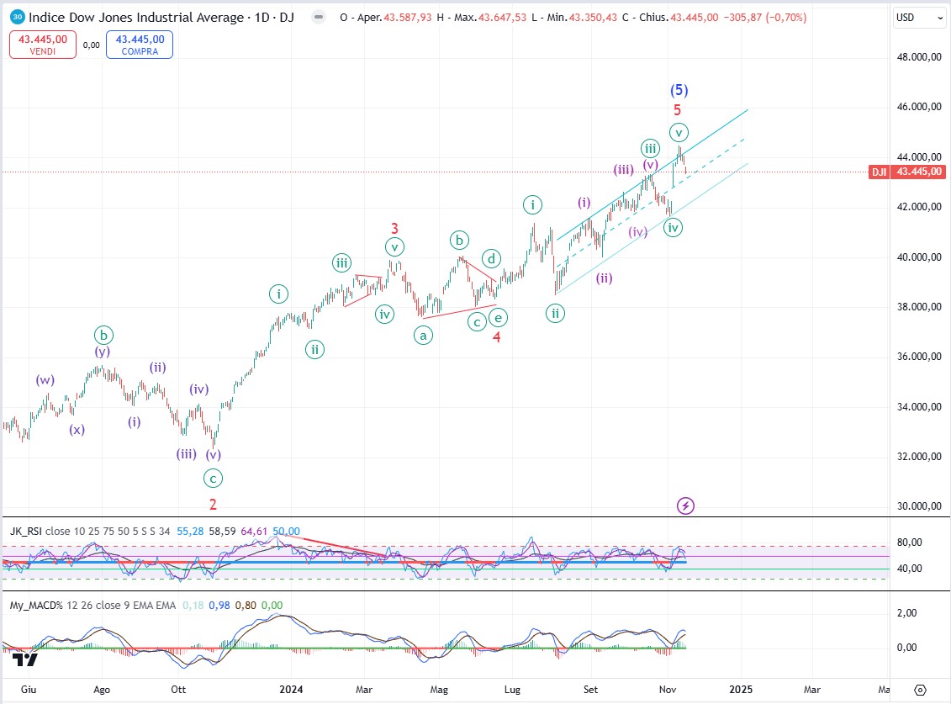
Task: Click the TradingView logo icon
Action: pyautogui.click(x=25, y=659)
